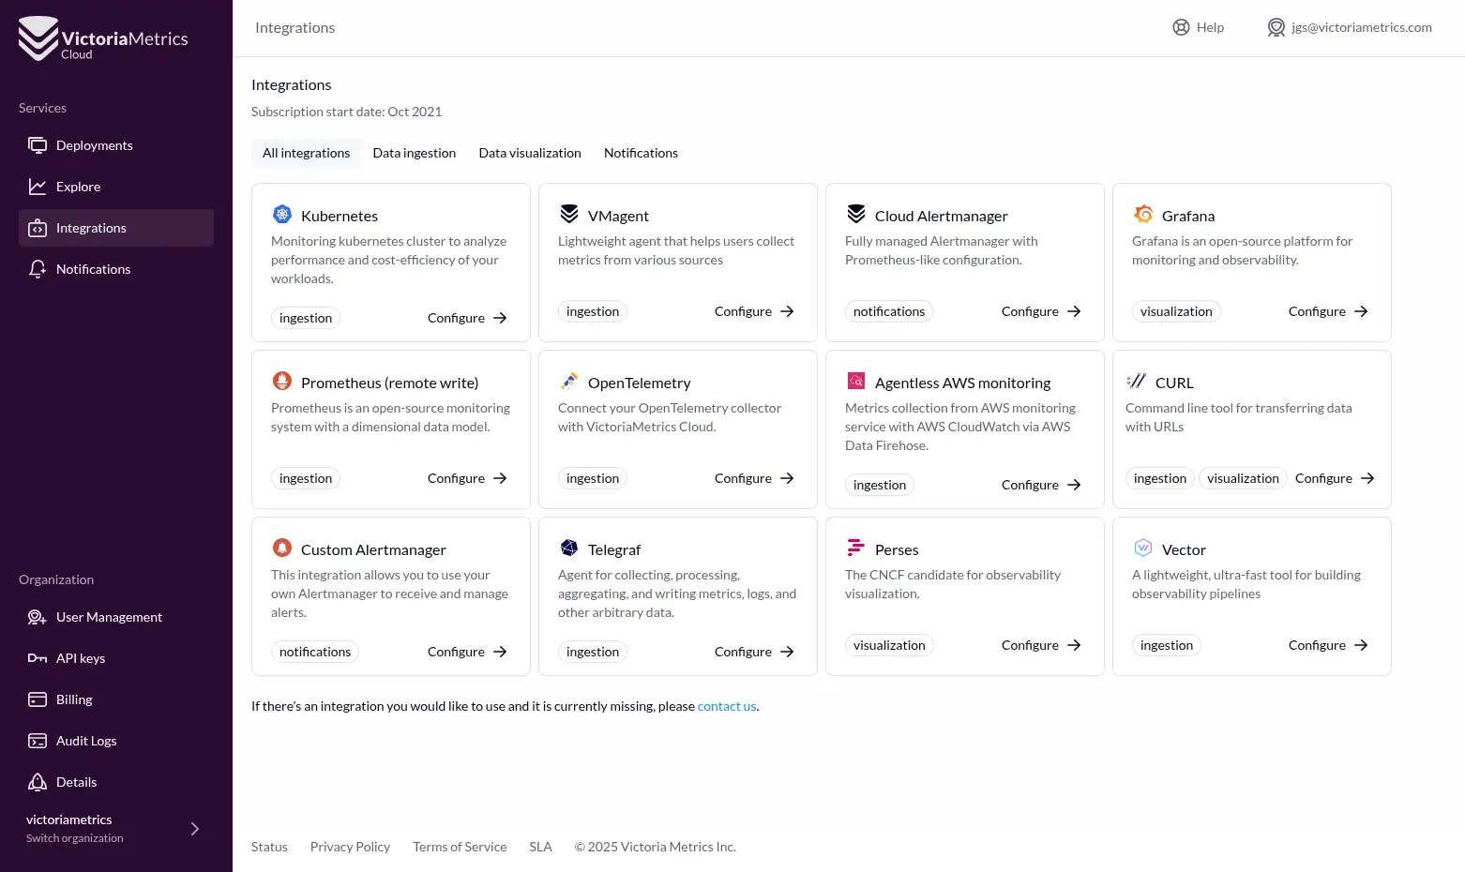Configure the Kubernetes integration
1465x872 pixels.
pos(467,318)
